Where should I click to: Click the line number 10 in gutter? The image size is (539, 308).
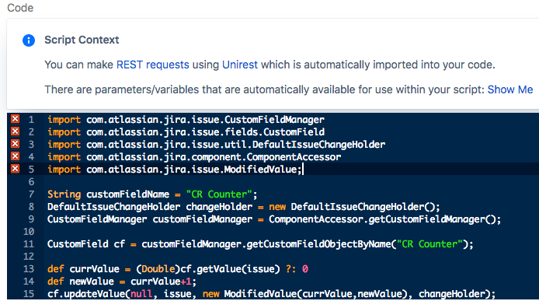pos(29,231)
